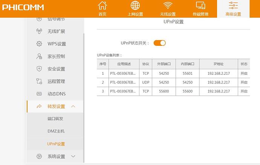Click row 3 开启 status cell

click(x=244, y=91)
